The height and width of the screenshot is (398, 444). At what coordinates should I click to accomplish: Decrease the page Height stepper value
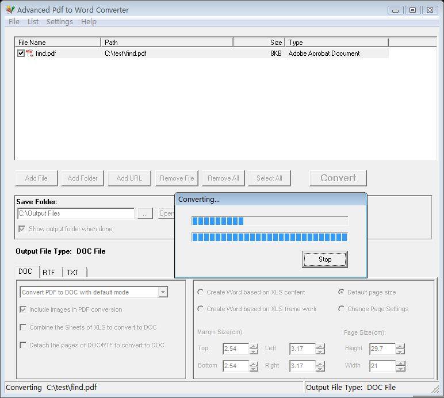(400, 352)
